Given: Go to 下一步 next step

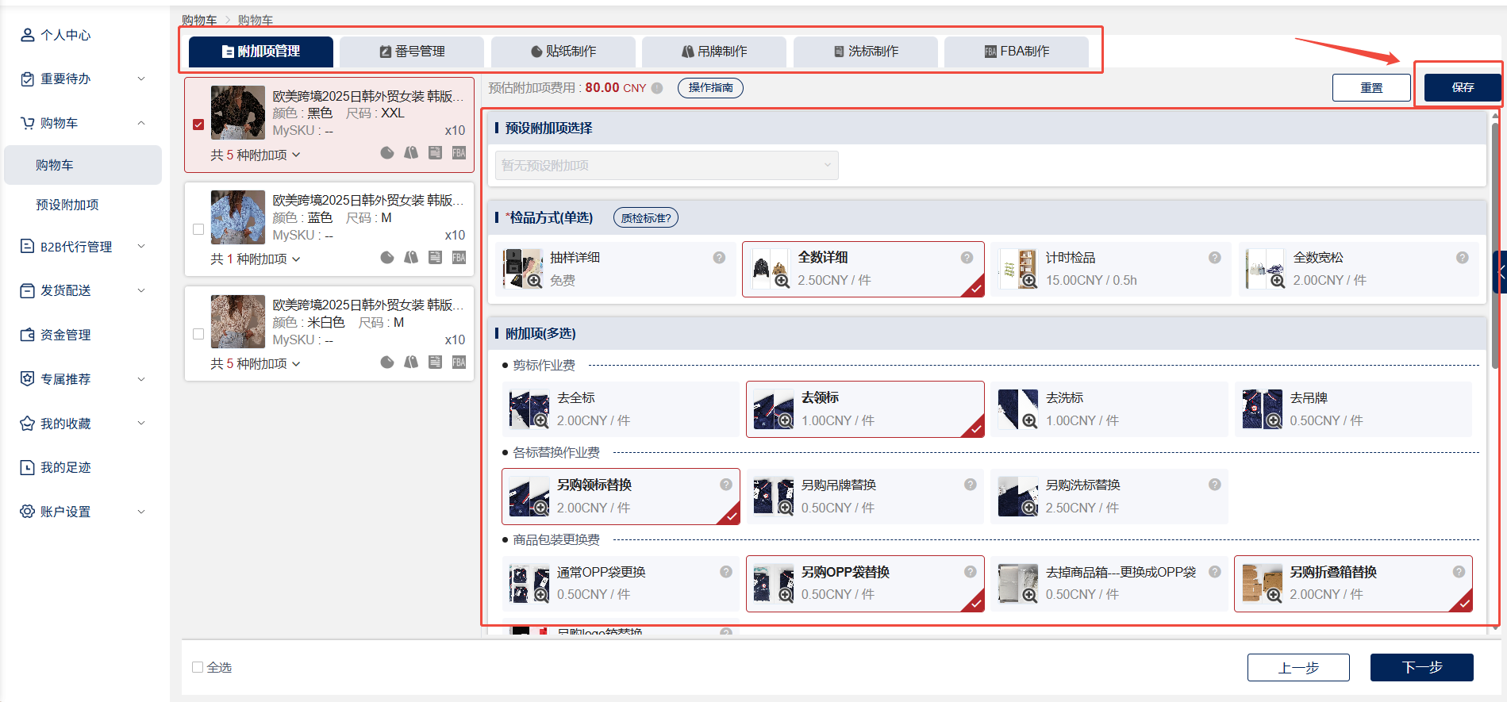Looking at the screenshot, I should pyautogui.click(x=1421, y=667).
